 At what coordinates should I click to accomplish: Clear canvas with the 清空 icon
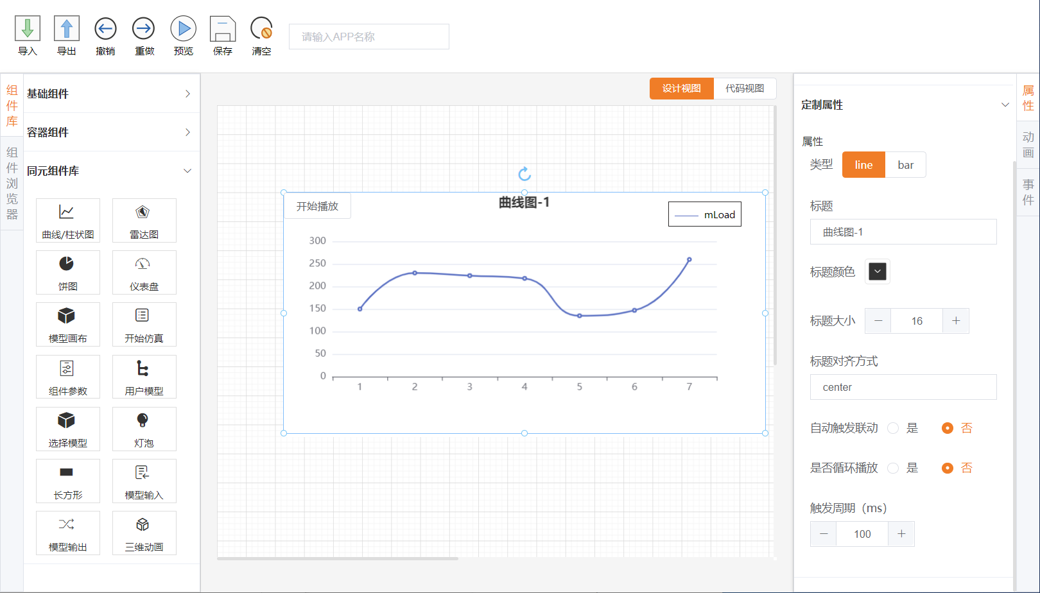point(261,29)
